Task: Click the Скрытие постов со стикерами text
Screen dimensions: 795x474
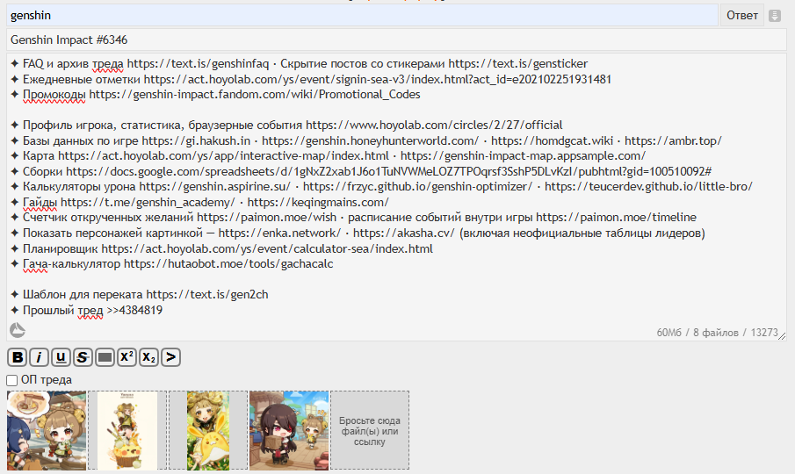Action: (x=363, y=64)
